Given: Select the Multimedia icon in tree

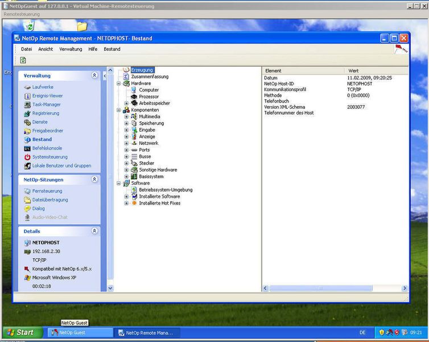Looking at the screenshot, I should [134, 116].
